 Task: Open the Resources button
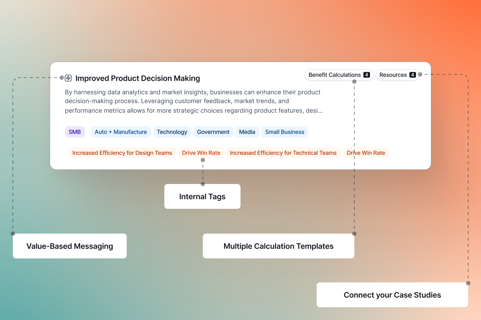pos(397,75)
